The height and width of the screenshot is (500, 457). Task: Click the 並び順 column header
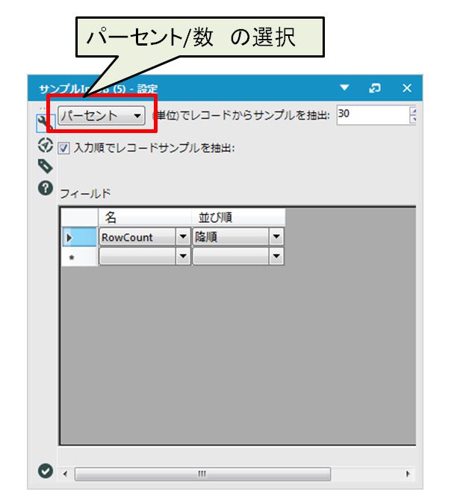pyautogui.click(x=239, y=217)
